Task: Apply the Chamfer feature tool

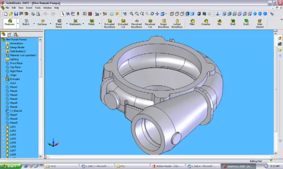Action: pos(206,23)
